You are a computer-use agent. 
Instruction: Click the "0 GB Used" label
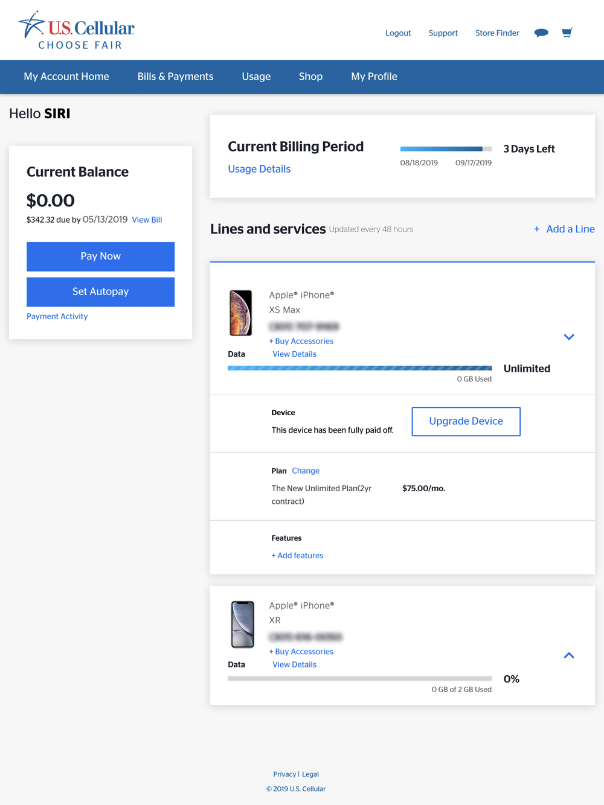(x=474, y=379)
